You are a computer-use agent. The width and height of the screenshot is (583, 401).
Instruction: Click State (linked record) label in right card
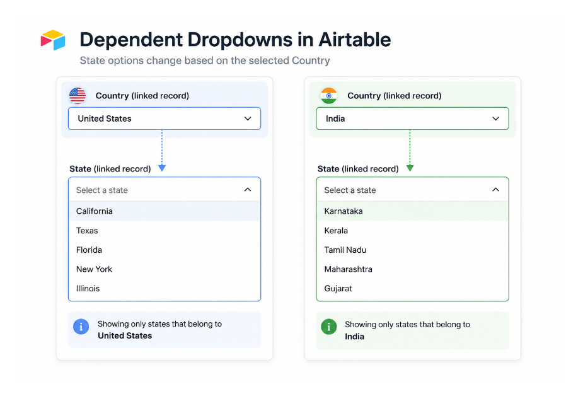pyautogui.click(x=358, y=169)
